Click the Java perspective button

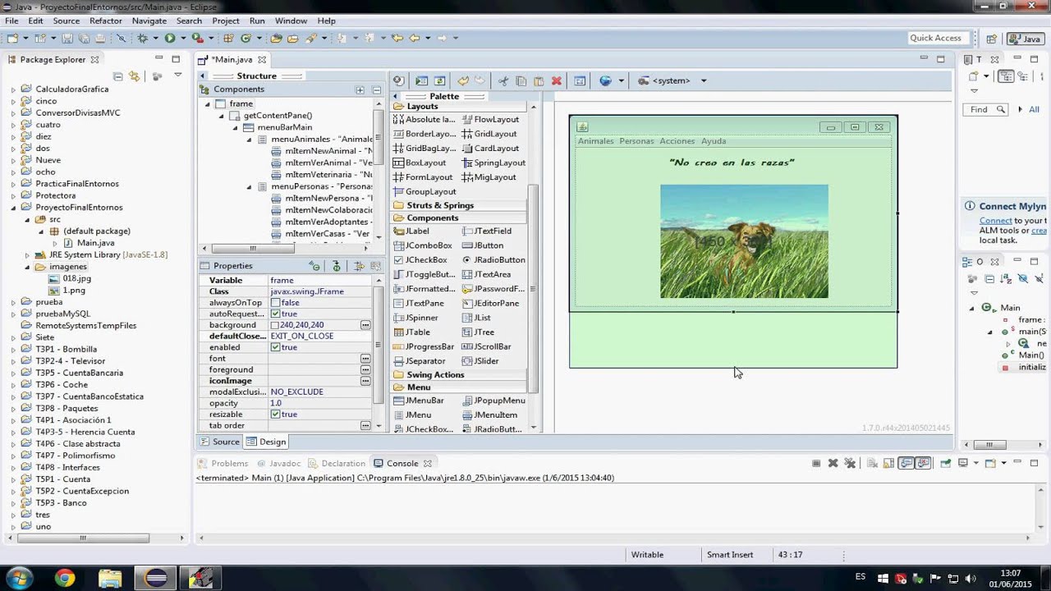click(x=1025, y=38)
